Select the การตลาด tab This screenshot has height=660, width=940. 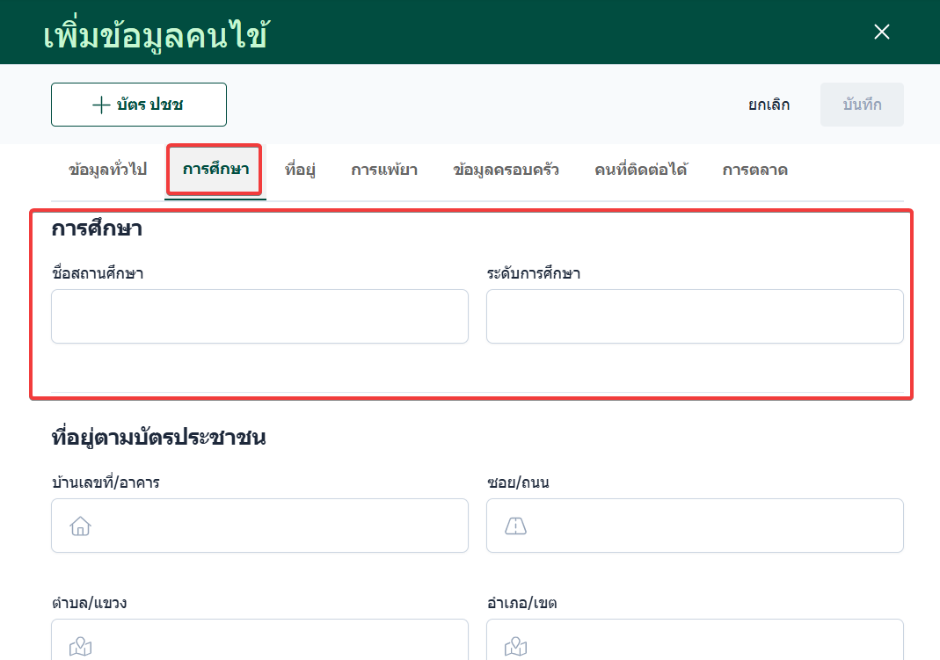tap(754, 170)
